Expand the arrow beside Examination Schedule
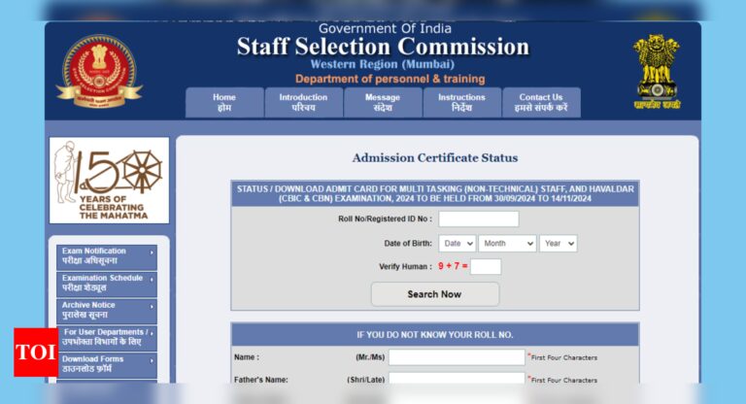The image size is (746, 404). tap(152, 280)
